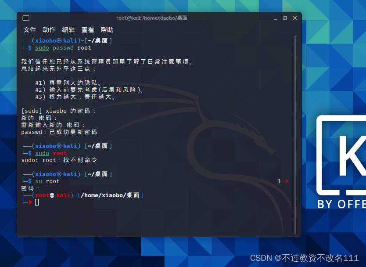Image resolution: width=366 pixels, height=267 pixels.
Task: Click the 'sudo passwd root' command line
Action: coord(63,48)
